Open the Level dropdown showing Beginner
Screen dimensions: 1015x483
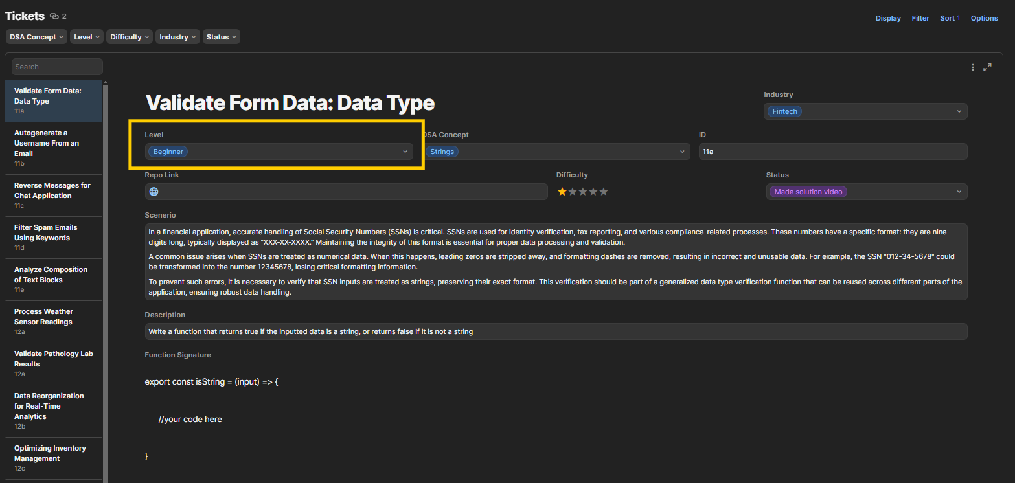pyautogui.click(x=279, y=152)
